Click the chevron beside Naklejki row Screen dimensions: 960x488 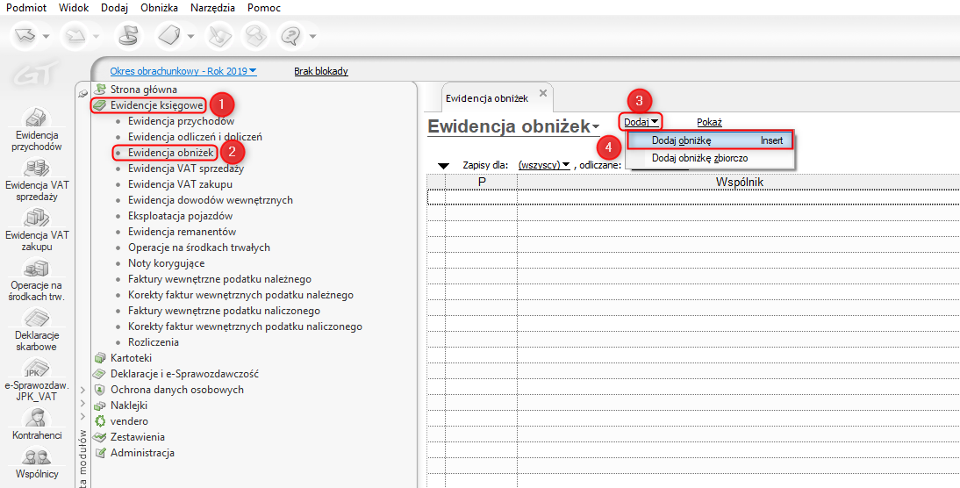point(82,403)
